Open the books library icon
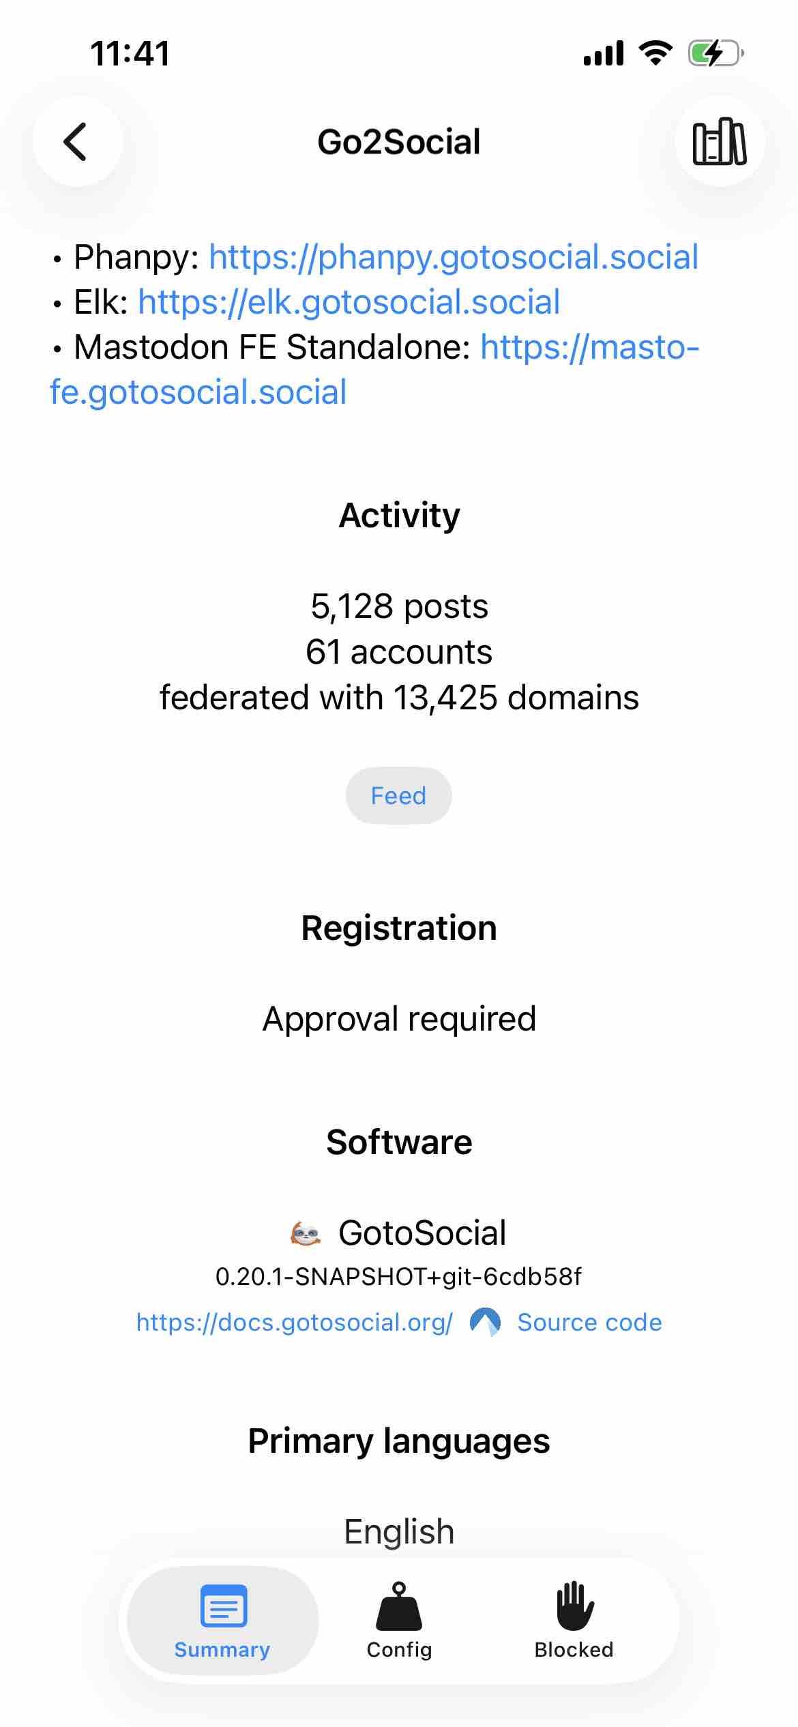This screenshot has height=1727, width=798. click(x=720, y=142)
